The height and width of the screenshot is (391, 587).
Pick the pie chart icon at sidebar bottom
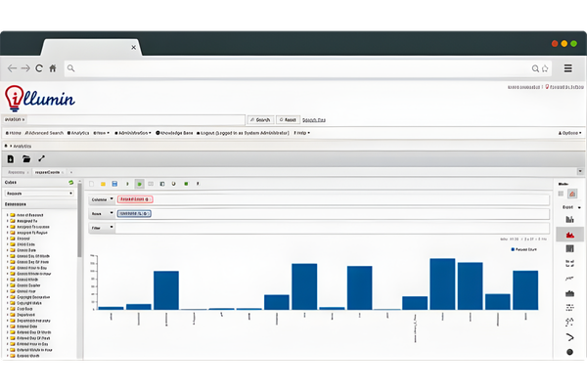pos(568,351)
